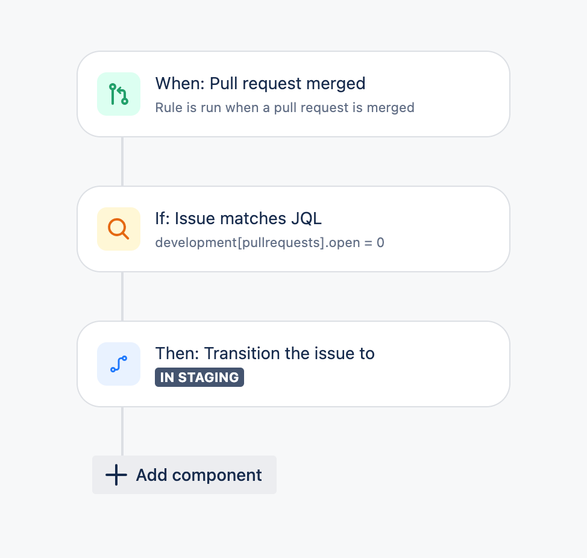Click the green pull request merged icon
Screen dimensions: 587x558
[x=119, y=94]
